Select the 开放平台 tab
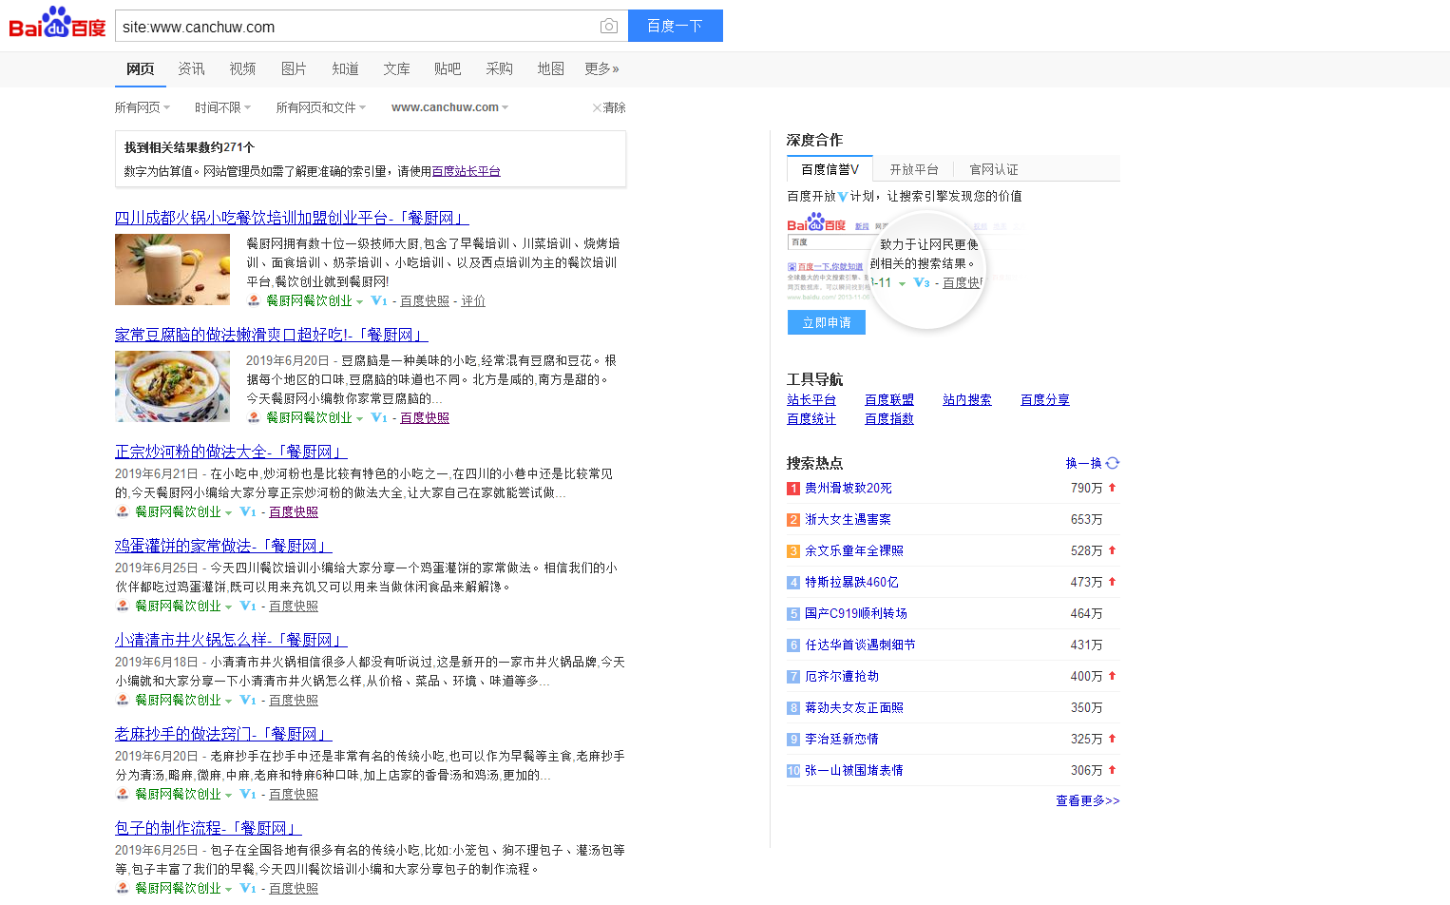The image size is (1450, 905). click(914, 169)
